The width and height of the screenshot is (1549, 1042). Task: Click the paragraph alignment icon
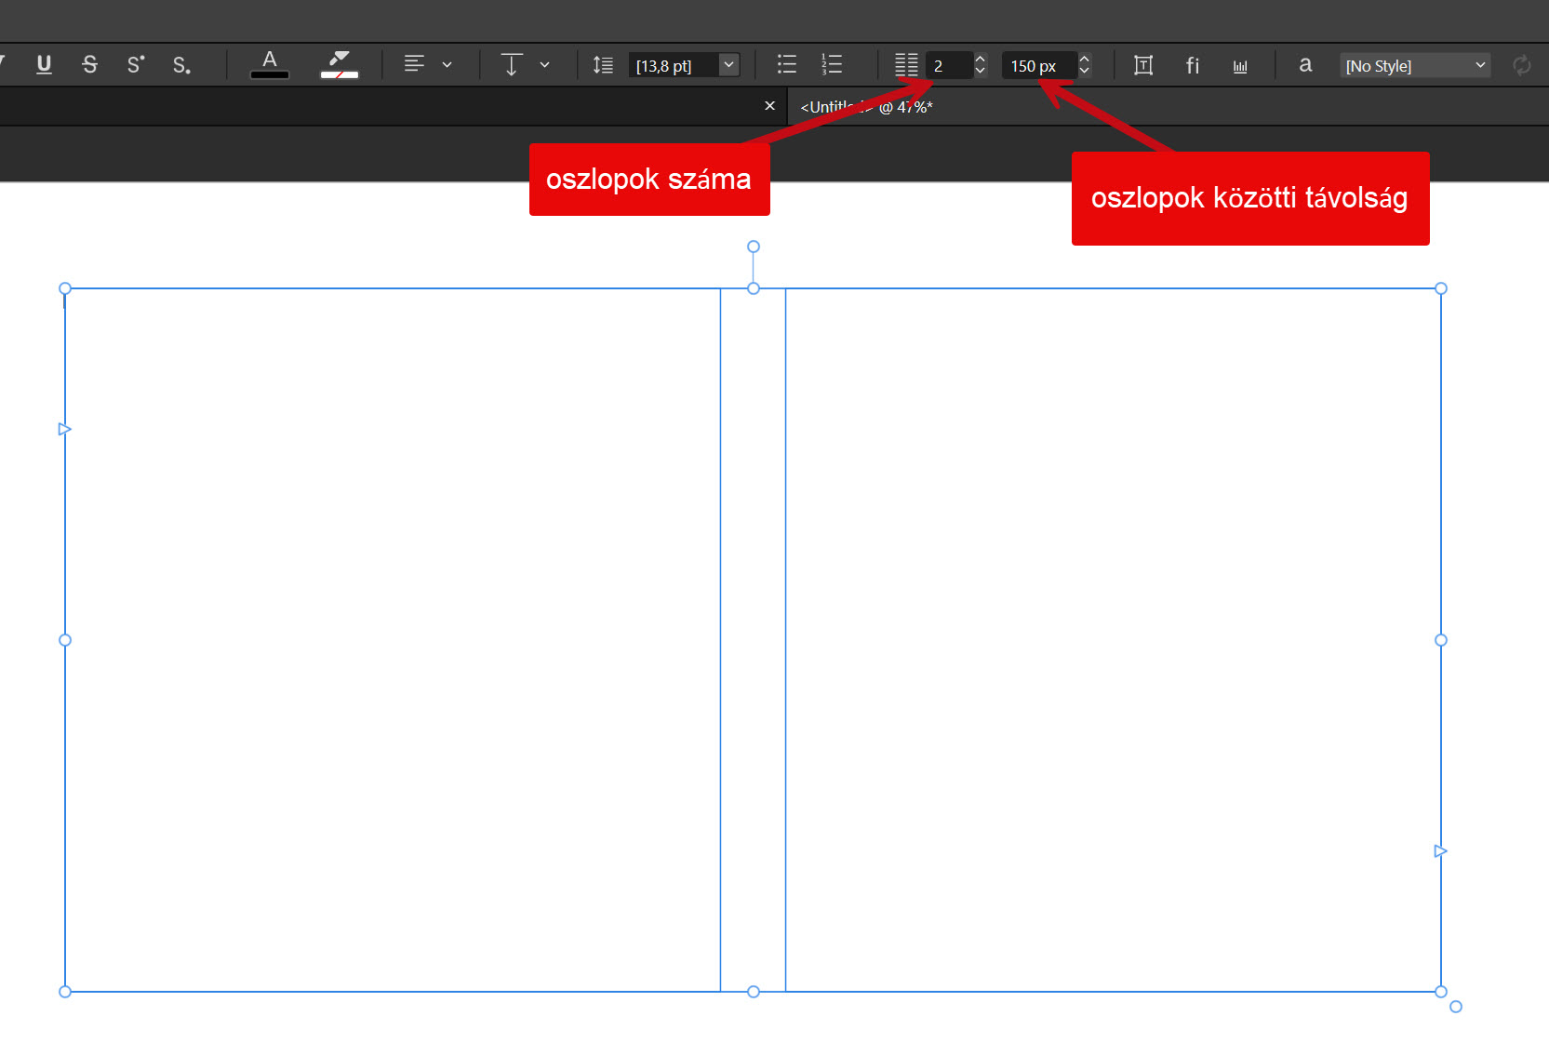click(414, 64)
